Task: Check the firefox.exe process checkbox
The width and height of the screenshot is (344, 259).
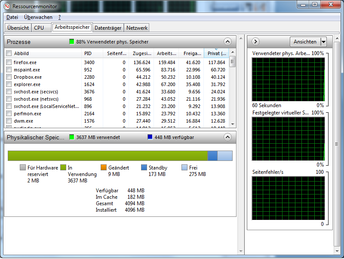Action: (x=9, y=62)
